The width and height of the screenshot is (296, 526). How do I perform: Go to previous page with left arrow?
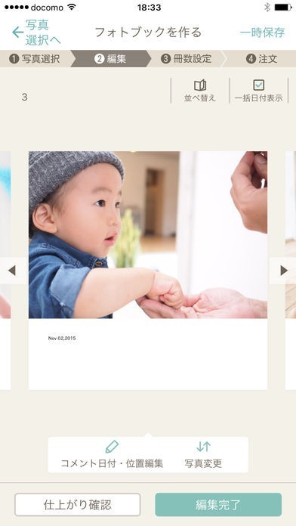12,271
